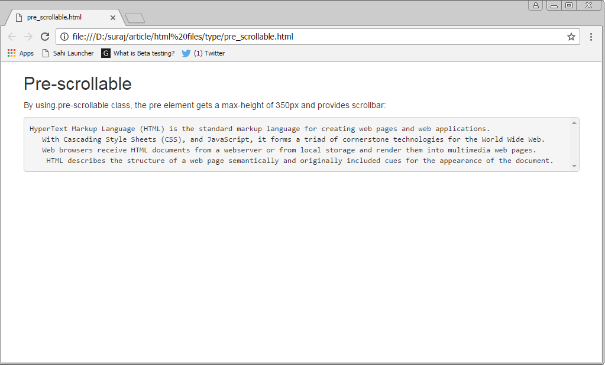Click the scroll-up arrow of the pre box
Viewport: 605px width, 365px height.
click(574, 123)
